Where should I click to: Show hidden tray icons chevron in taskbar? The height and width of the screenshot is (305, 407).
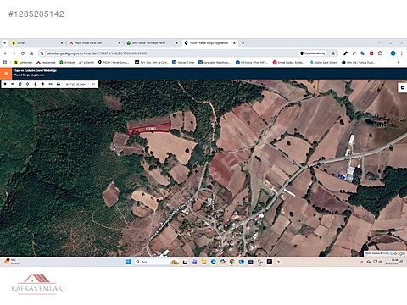coord(362,262)
